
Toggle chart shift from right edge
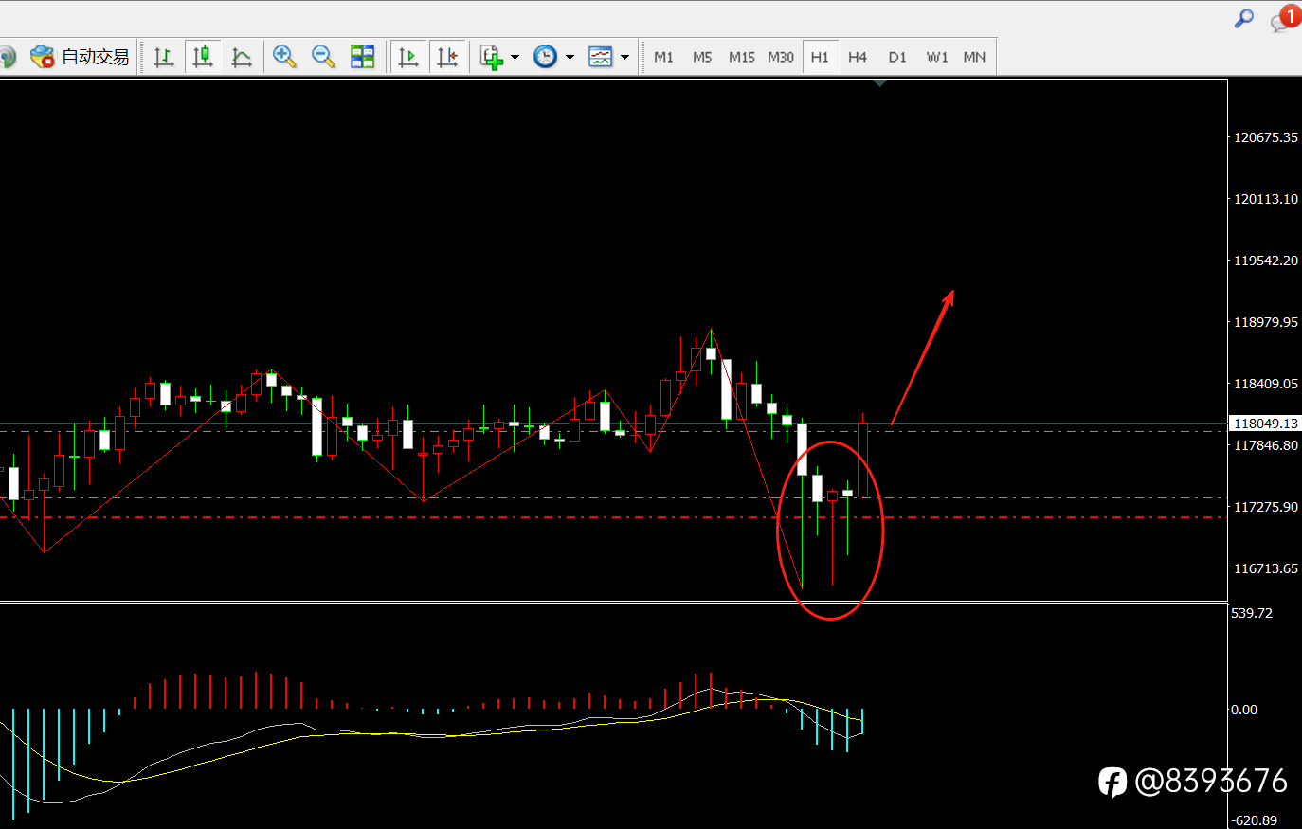point(447,57)
